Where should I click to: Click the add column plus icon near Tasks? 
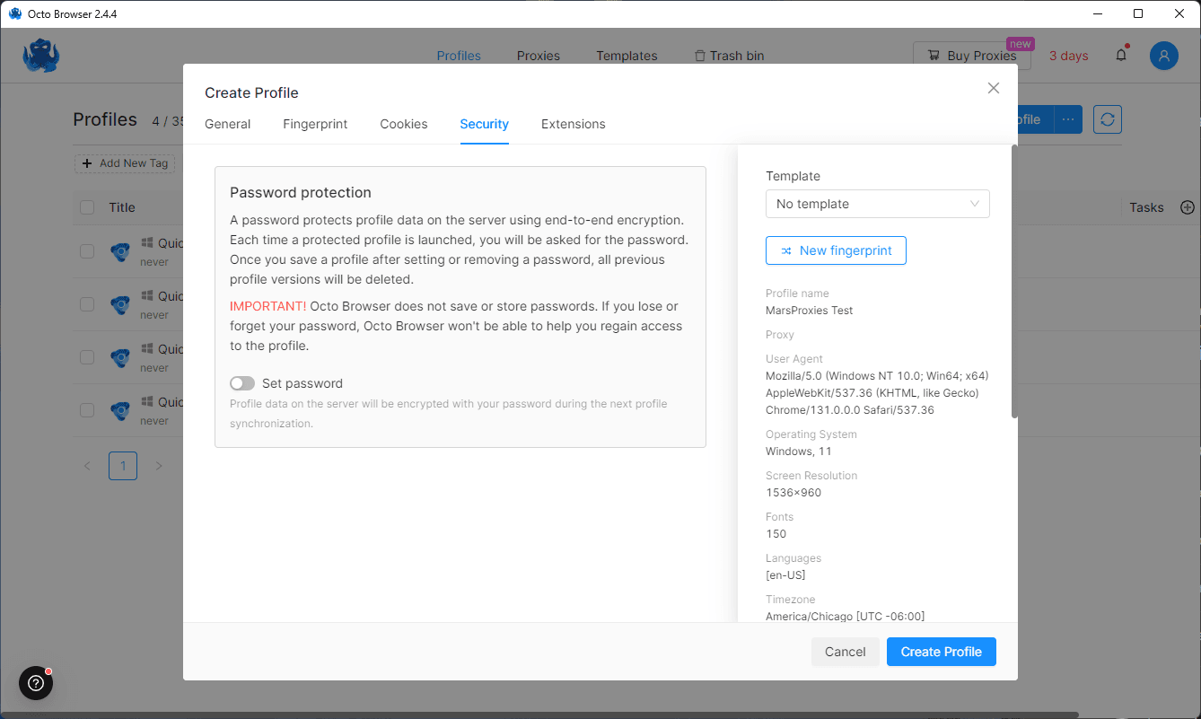(1187, 207)
